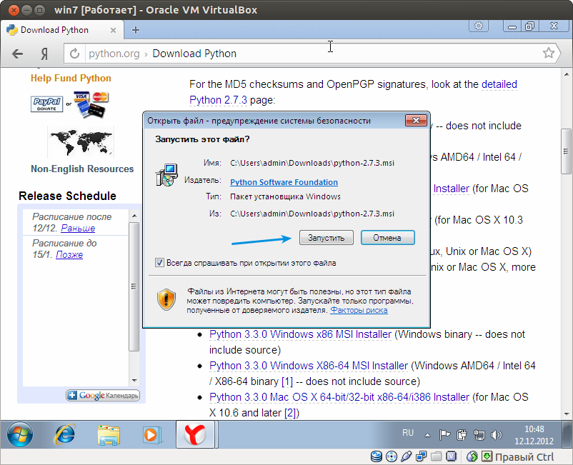This screenshot has width=573, height=465.
Task: Close the Download Python tab
Action: tap(114, 30)
